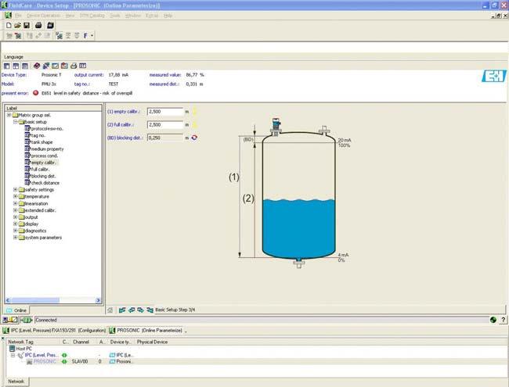509x387 pixels.
Task: Click the Open project folder icon
Action: (17, 25)
